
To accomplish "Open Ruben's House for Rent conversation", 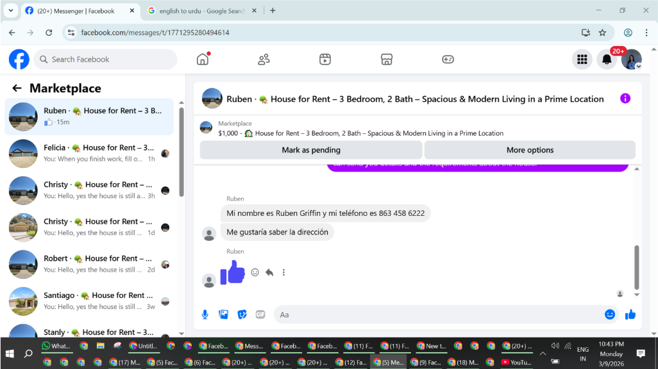I will tap(89, 117).
